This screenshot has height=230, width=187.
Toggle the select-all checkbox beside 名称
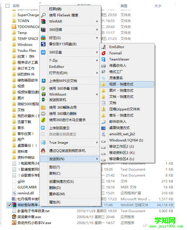click(x=7, y=6)
